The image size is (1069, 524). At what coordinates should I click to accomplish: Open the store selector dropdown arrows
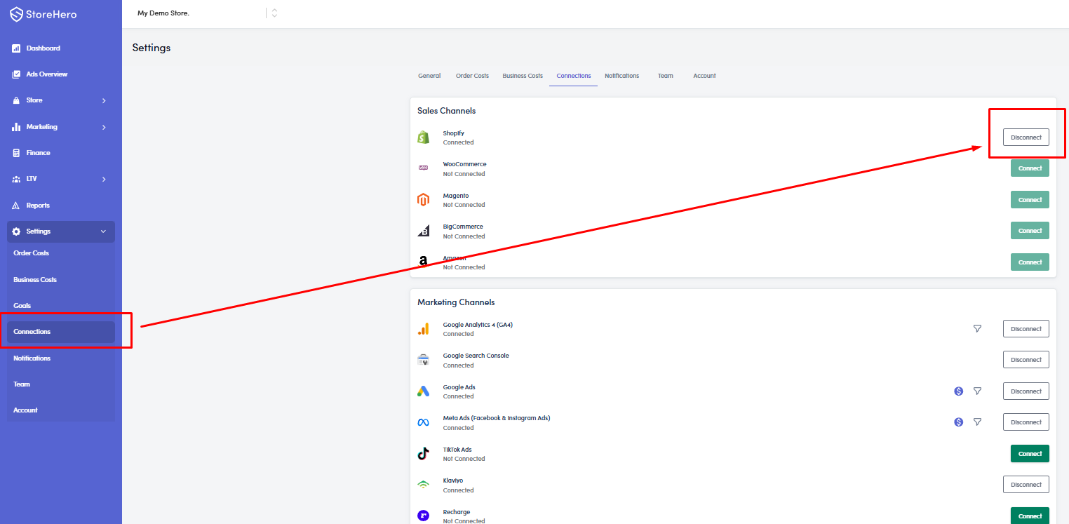coord(274,13)
